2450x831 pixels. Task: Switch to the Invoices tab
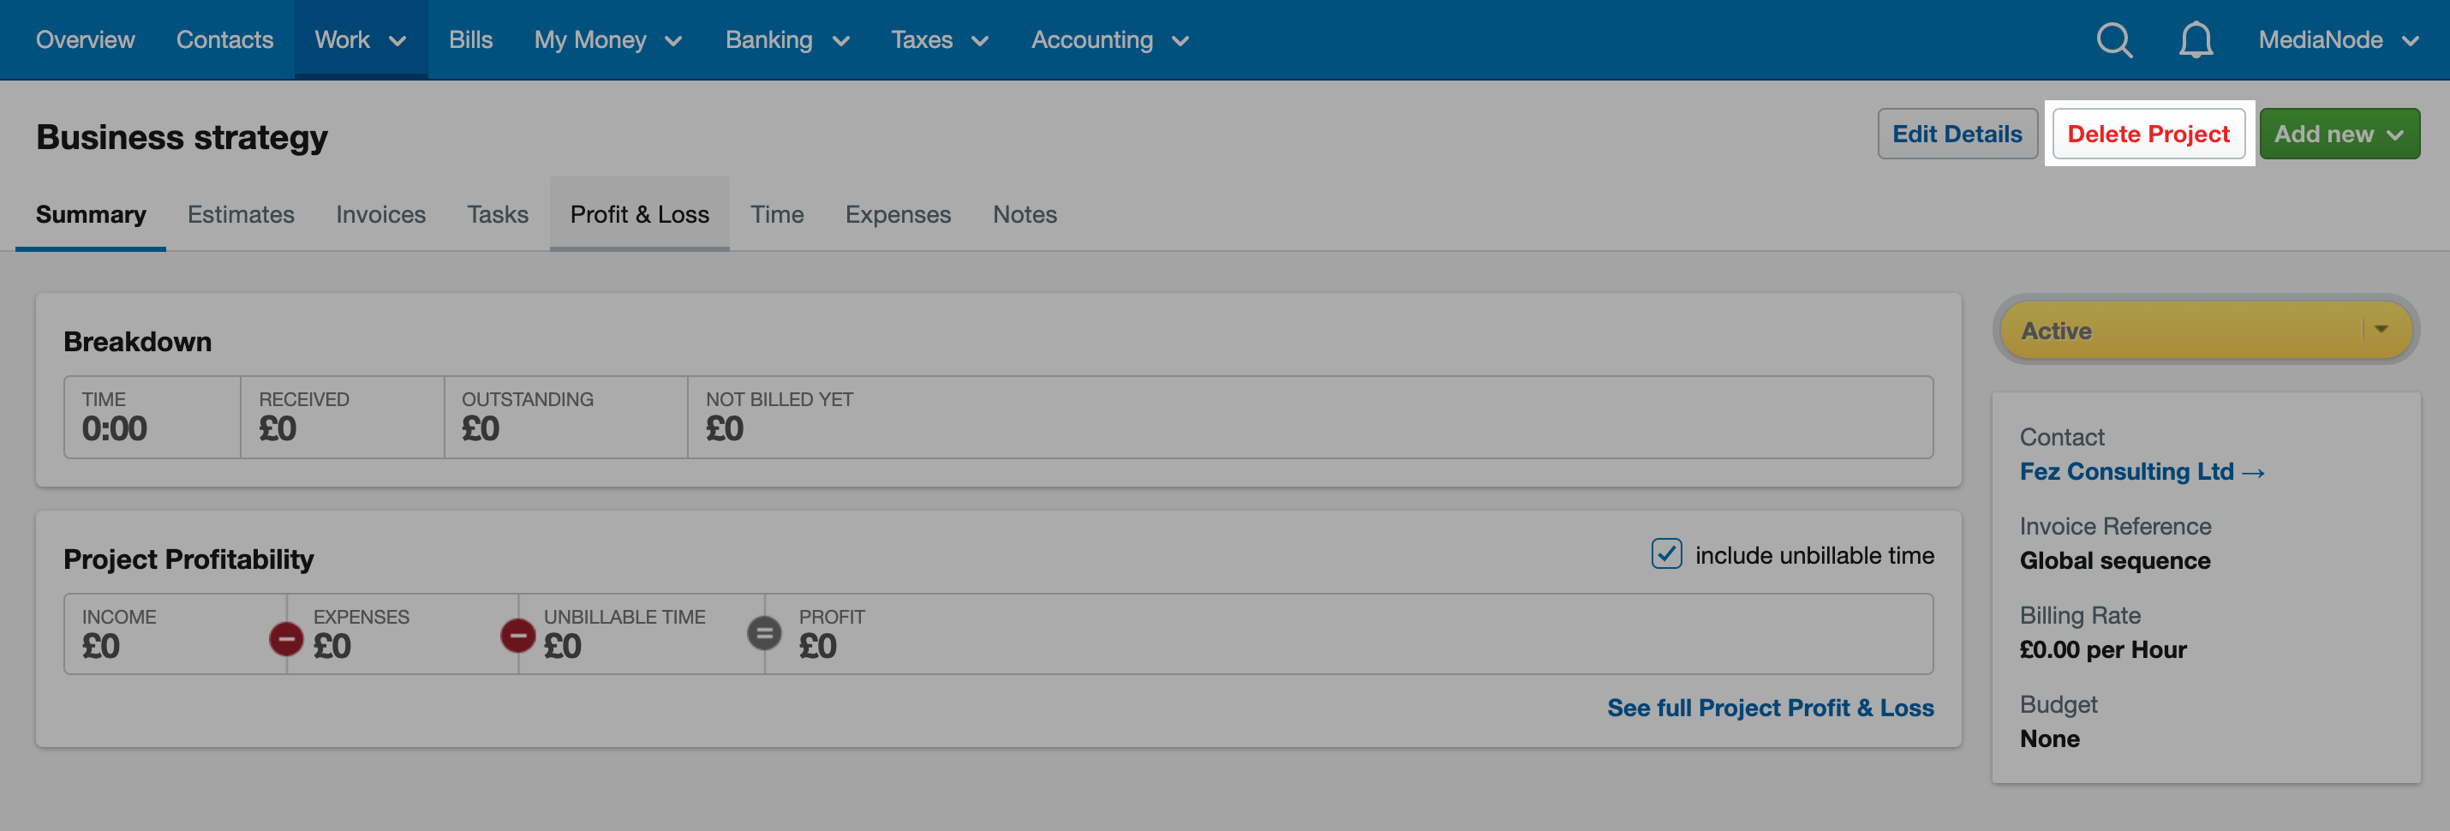coord(380,214)
